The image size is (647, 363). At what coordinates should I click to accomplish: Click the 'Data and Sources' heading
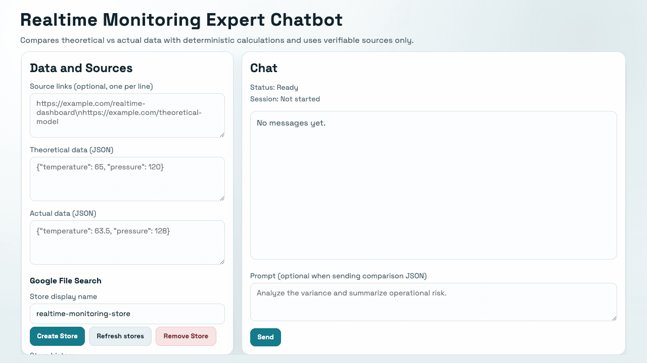pyautogui.click(x=81, y=68)
